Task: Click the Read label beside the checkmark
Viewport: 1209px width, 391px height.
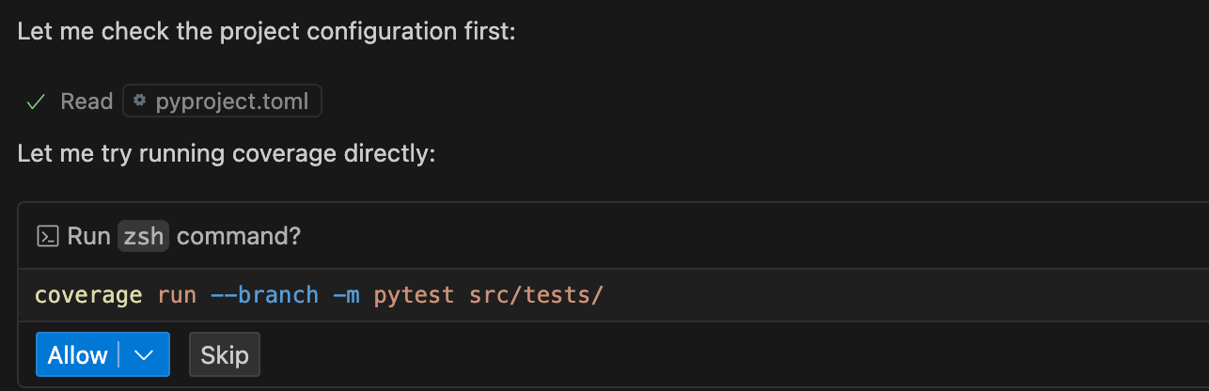Action: pos(86,102)
